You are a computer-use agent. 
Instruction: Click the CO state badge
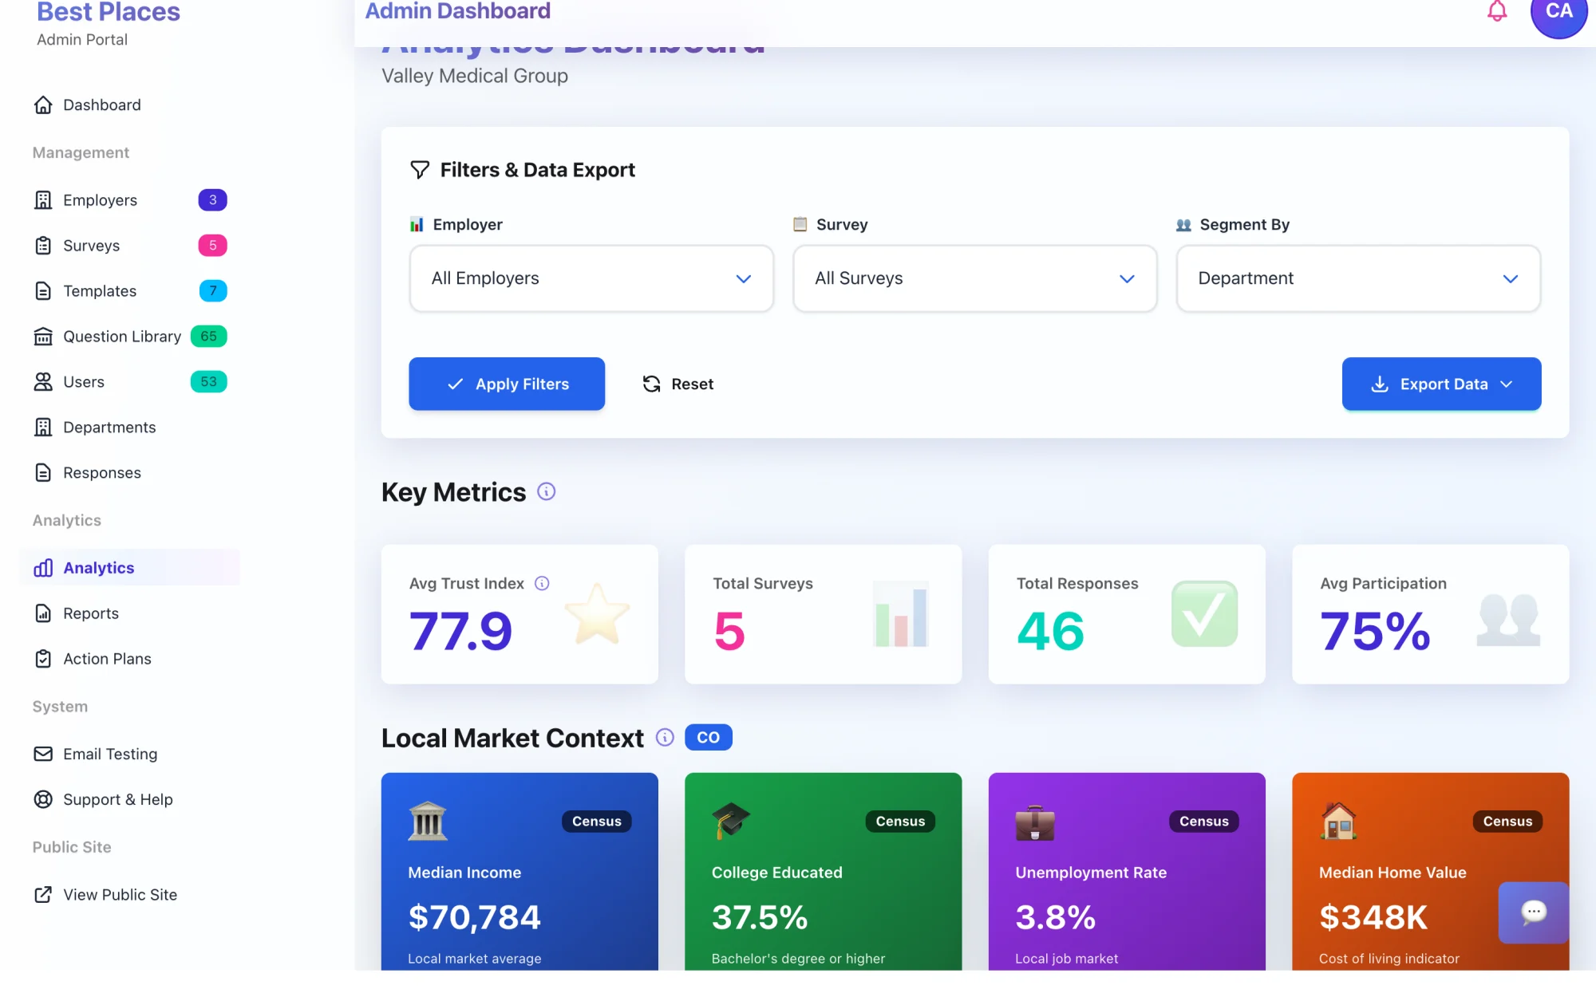[x=708, y=738]
